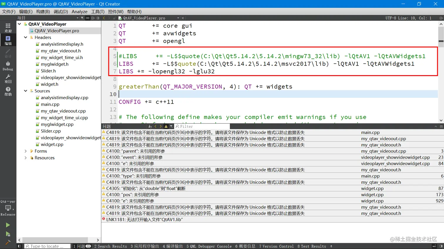Open the open documents dropdown arrow

click(x=178, y=18)
